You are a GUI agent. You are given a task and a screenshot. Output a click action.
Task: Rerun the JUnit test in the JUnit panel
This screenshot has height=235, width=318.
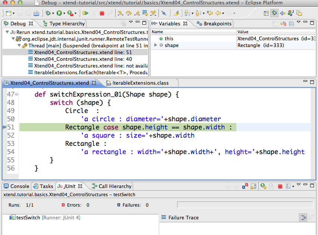(x=262, y=186)
